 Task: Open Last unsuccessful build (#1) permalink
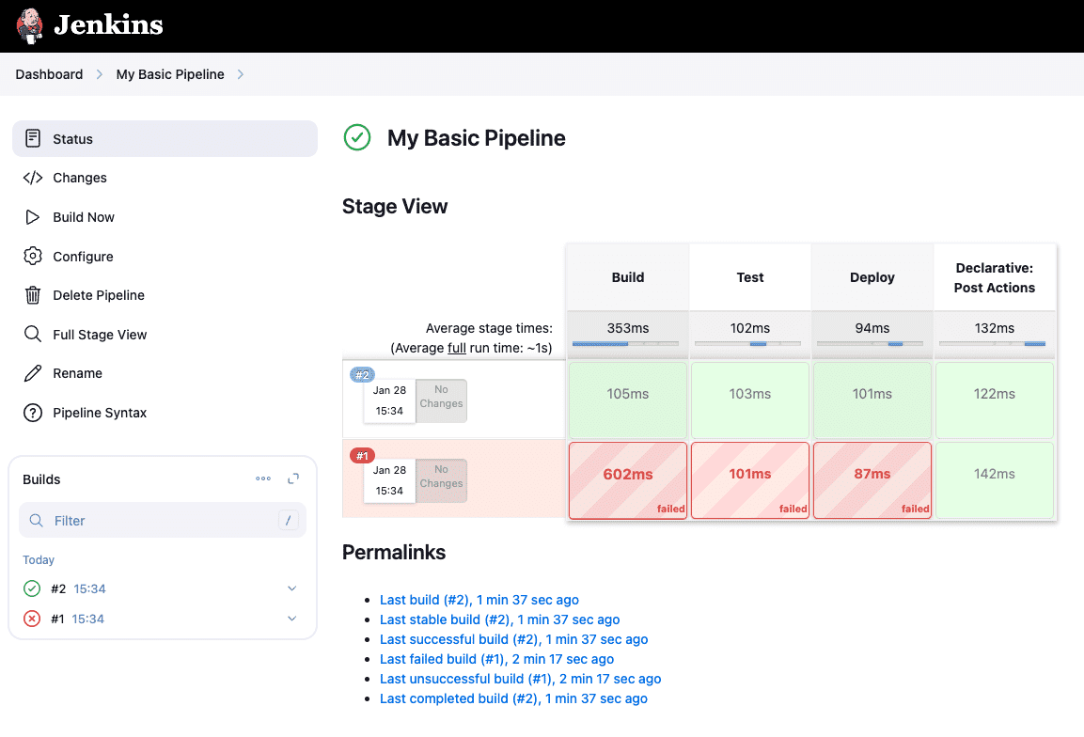point(521,679)
